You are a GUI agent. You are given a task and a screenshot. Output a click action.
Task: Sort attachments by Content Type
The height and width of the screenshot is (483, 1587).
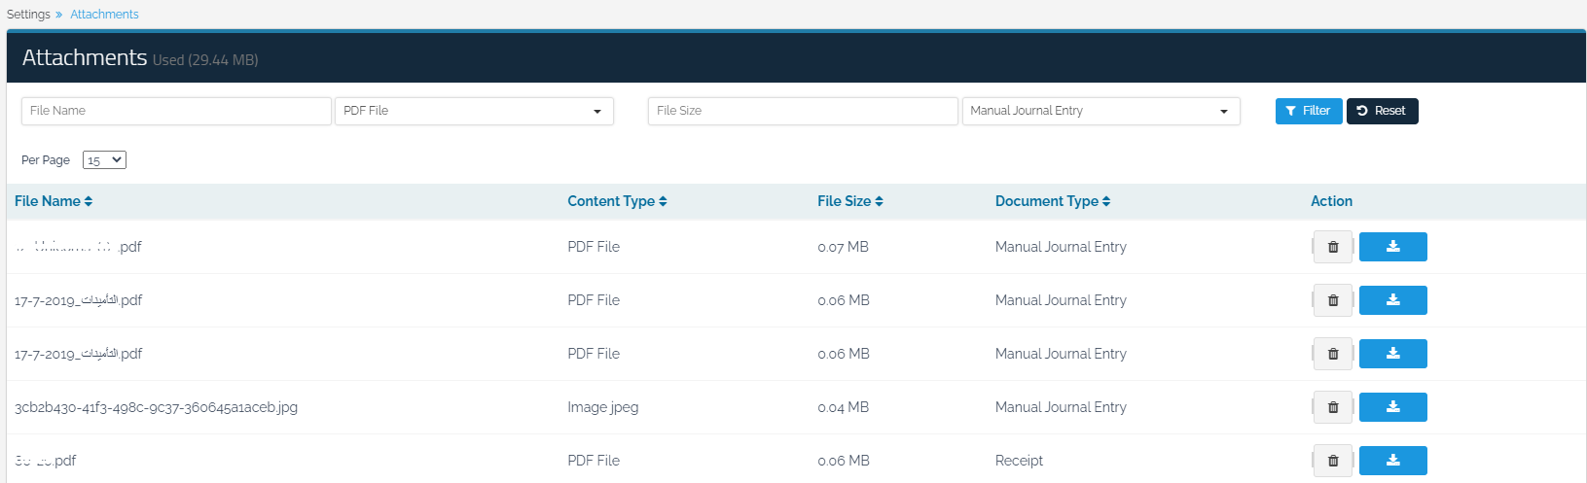tap(617, 201)
